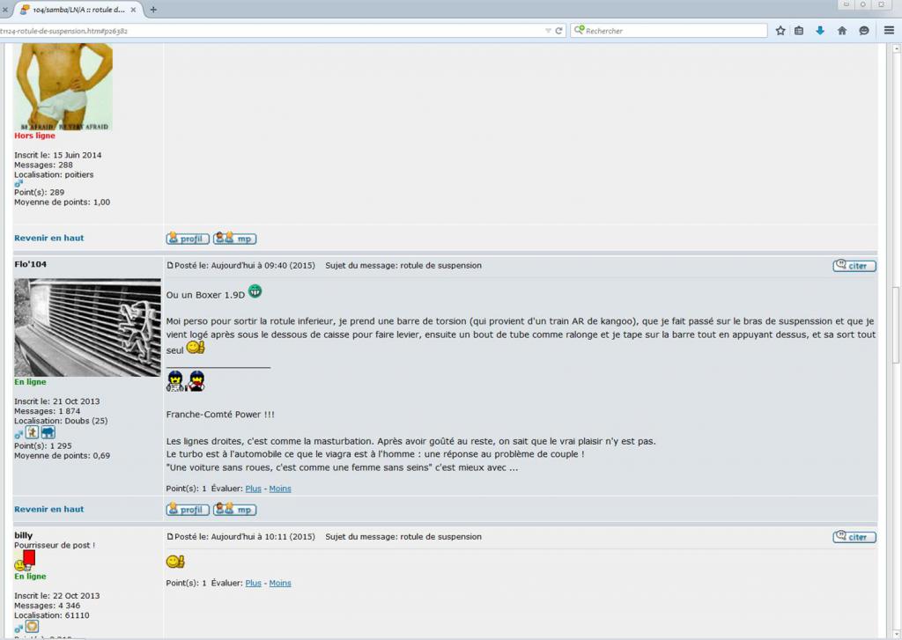
Task: Click the badge icon under Localisation 61110
Action: 33,626
